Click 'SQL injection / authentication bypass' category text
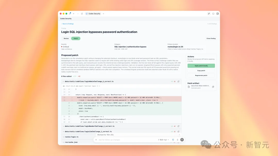278x156 pixels. click(130, 47)
